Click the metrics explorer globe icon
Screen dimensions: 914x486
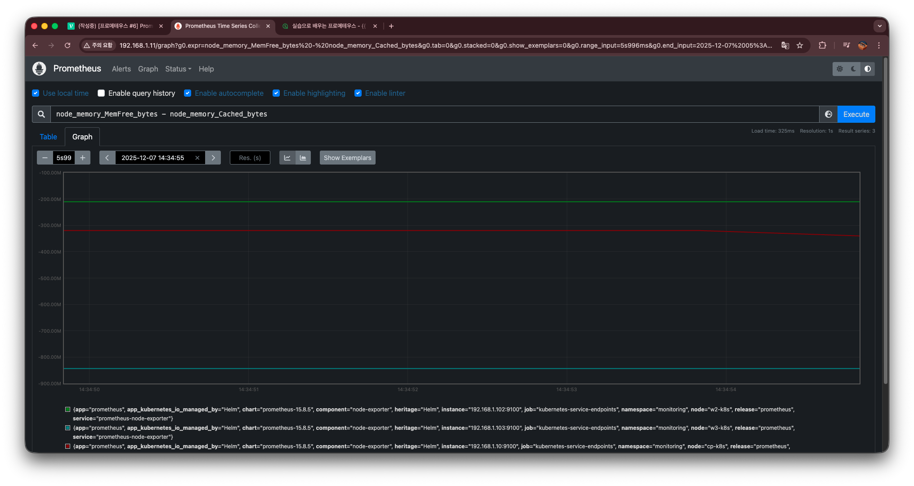click(x=828, y=114)
